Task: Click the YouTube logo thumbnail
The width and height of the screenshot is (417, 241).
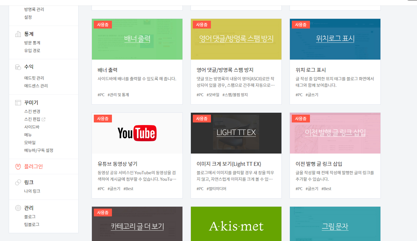Action: click(x=137, y=133)
